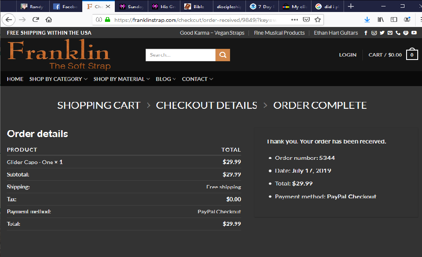Click into the site search field

[180, 55]
